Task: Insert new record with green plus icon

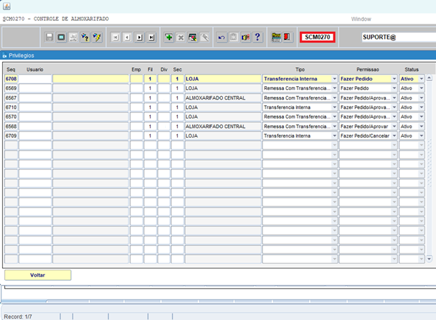Action: 169,37
